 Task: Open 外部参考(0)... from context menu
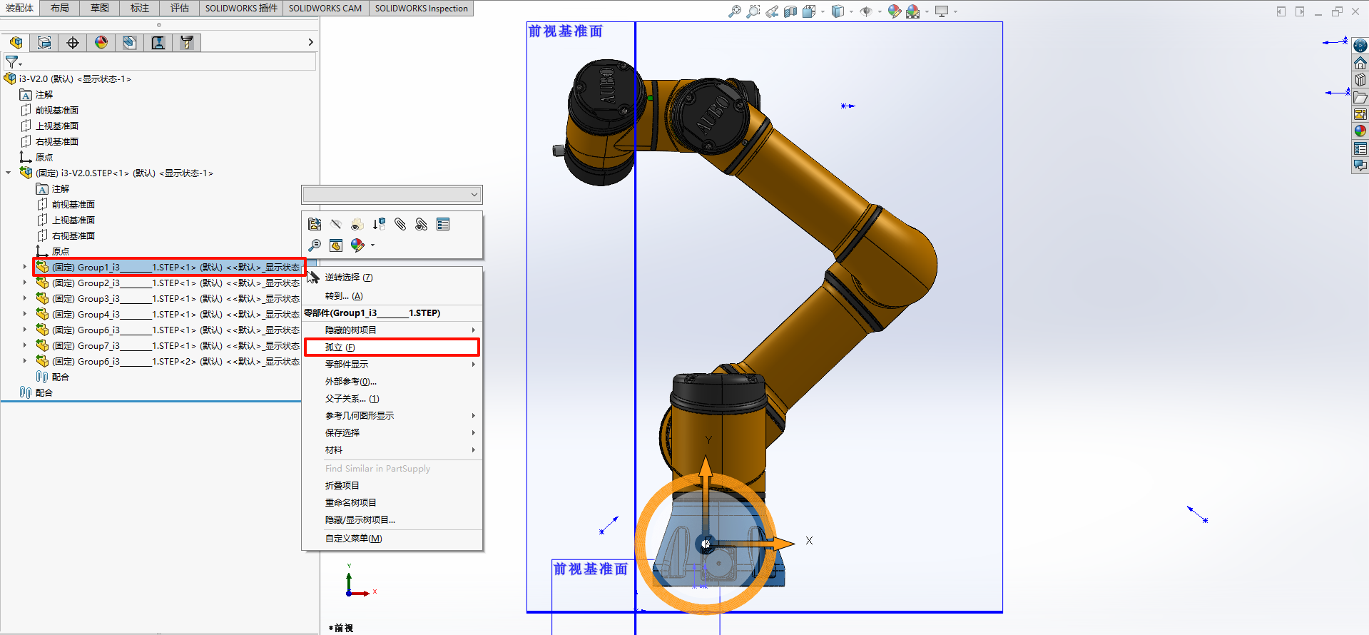[392, 382]
